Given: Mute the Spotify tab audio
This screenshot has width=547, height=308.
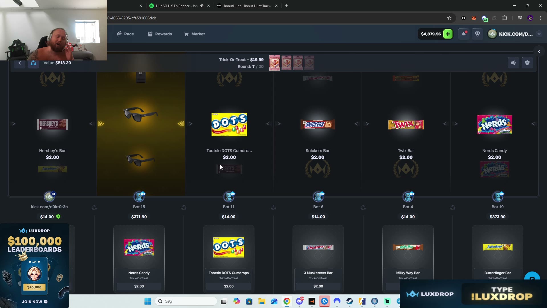Looking at the screenshot, I should [202, 6].
